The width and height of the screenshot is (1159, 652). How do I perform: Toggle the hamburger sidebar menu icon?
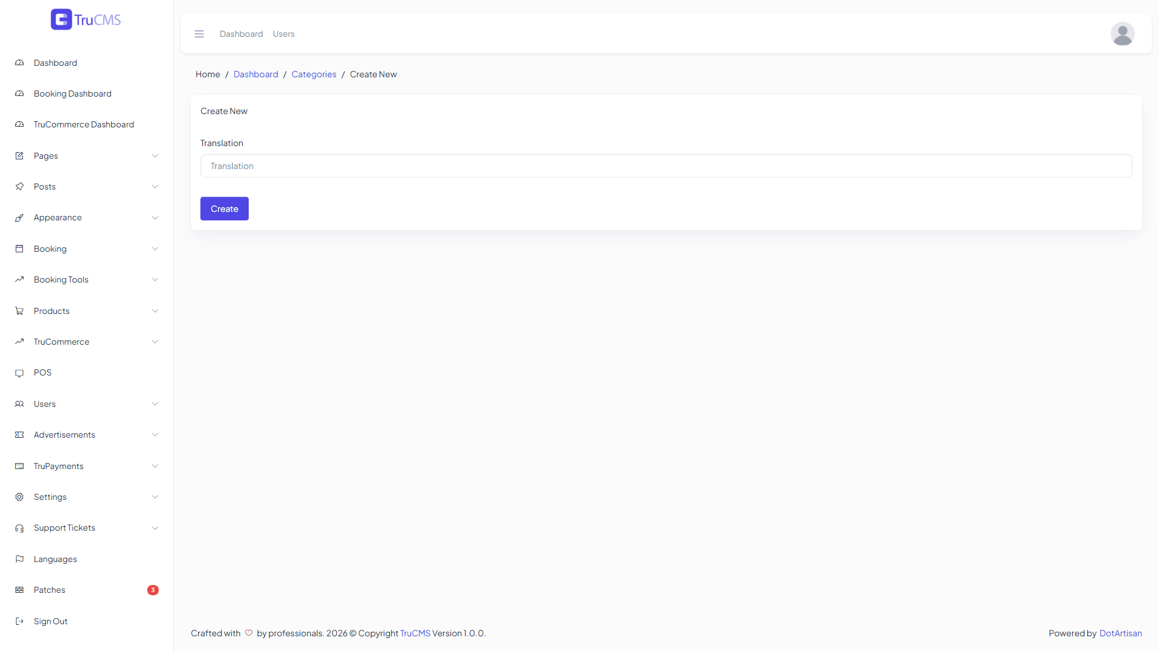[199, 34]
